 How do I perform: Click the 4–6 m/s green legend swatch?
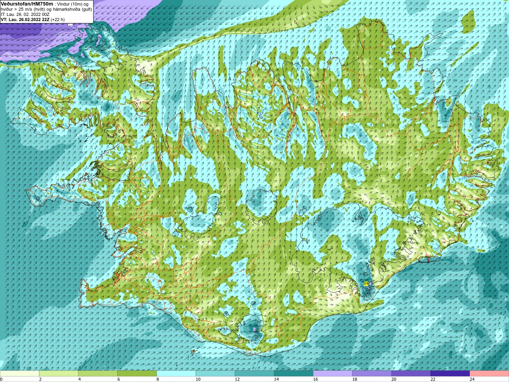coord(98,374)
